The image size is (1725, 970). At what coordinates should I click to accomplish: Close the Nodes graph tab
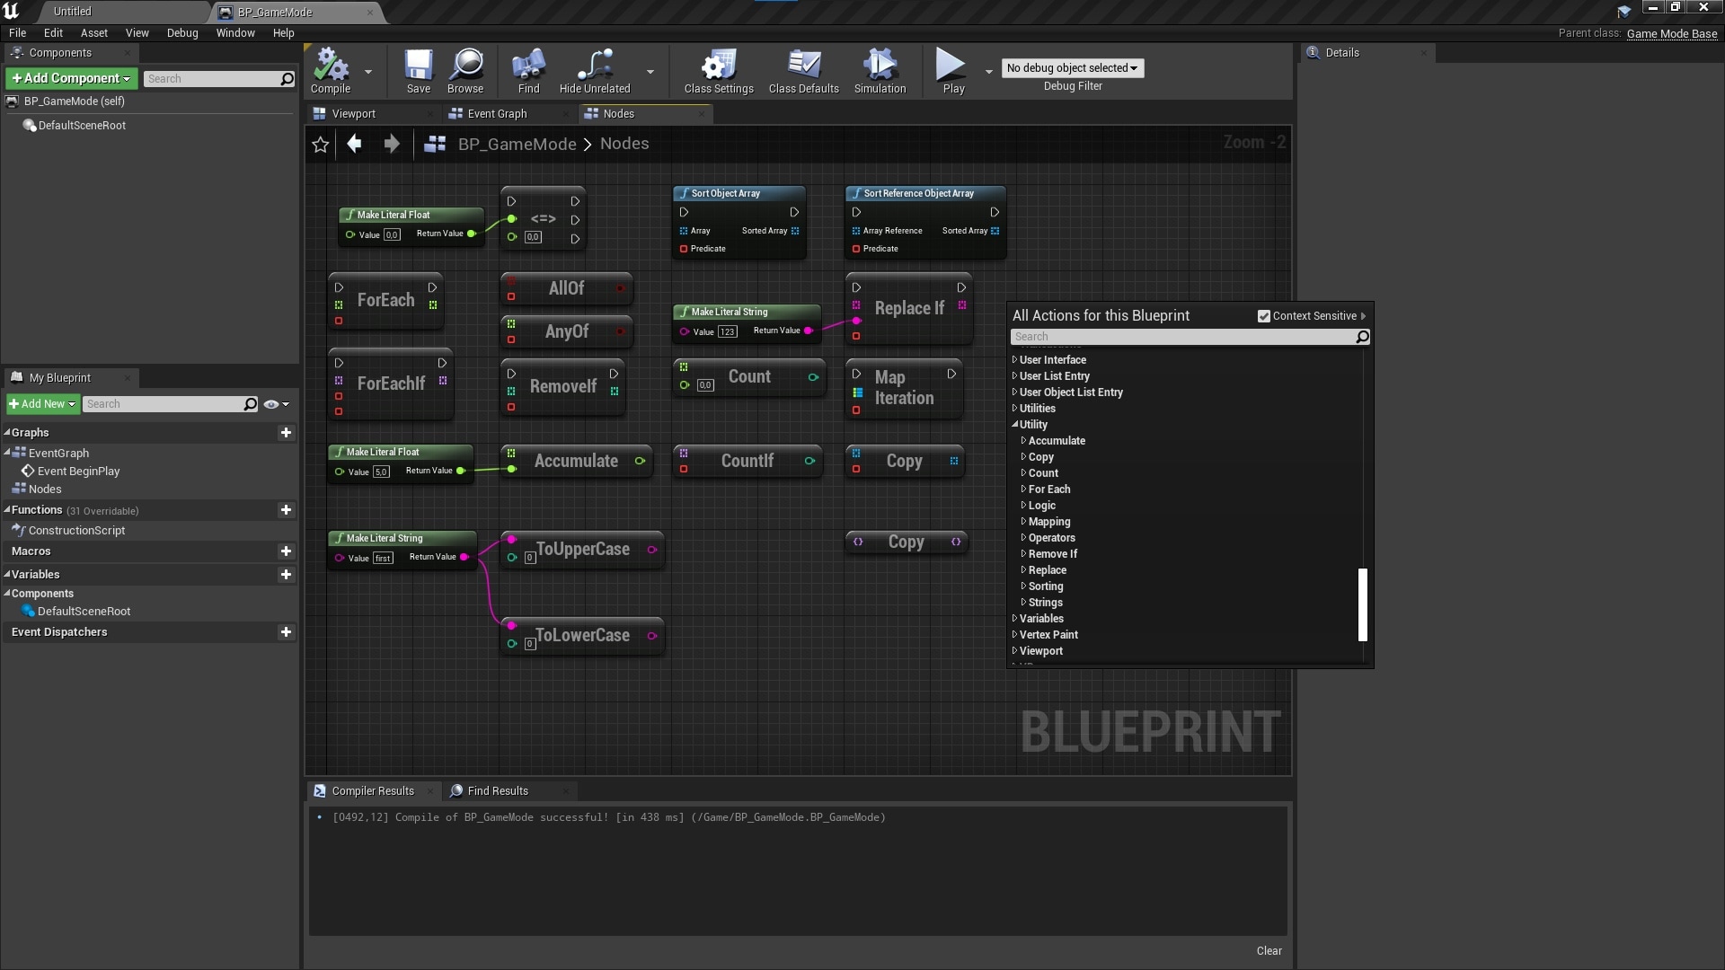(x=702, y=114)
